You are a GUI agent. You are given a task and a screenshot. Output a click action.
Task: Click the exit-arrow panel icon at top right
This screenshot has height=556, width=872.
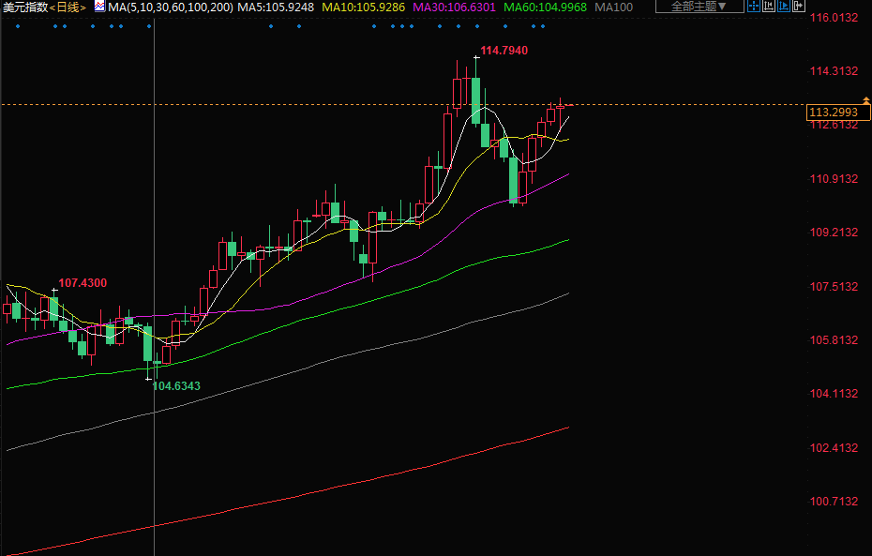[799, 7]
